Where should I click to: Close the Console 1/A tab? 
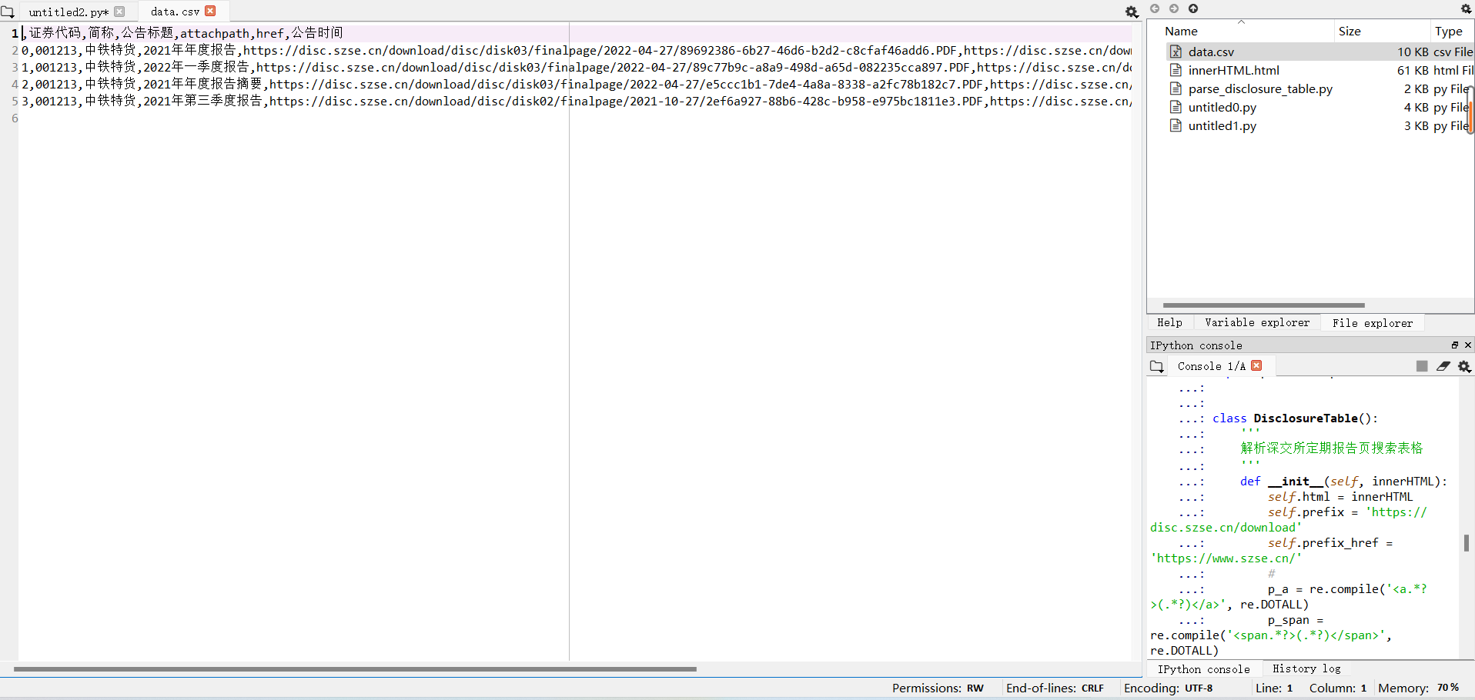tap(1257, 365)
